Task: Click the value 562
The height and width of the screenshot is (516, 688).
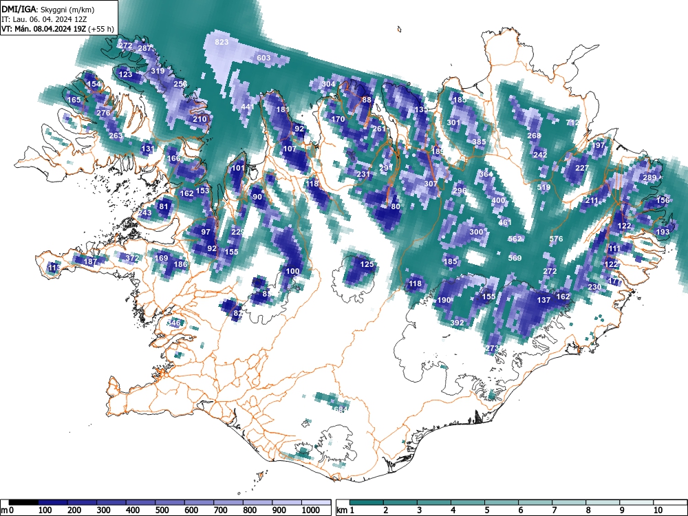Action: 515,239
